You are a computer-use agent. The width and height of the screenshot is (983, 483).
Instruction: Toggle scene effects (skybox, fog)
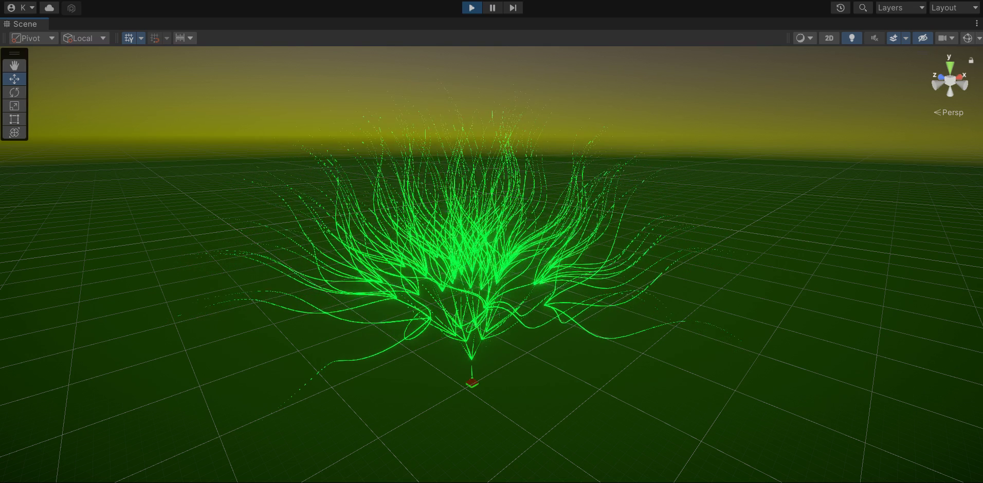pyautogui.click(x=894, y=38)
